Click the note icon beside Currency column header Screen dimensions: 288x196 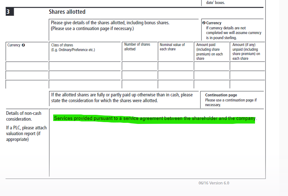pyautogui.click(x=24, y=45)
